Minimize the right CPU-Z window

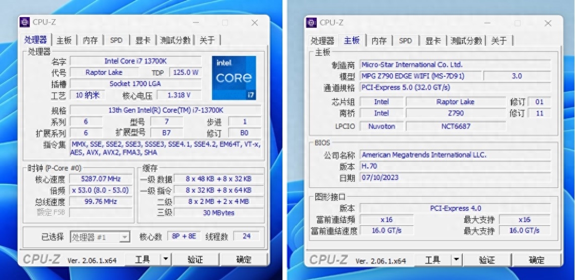coord(487,23)
